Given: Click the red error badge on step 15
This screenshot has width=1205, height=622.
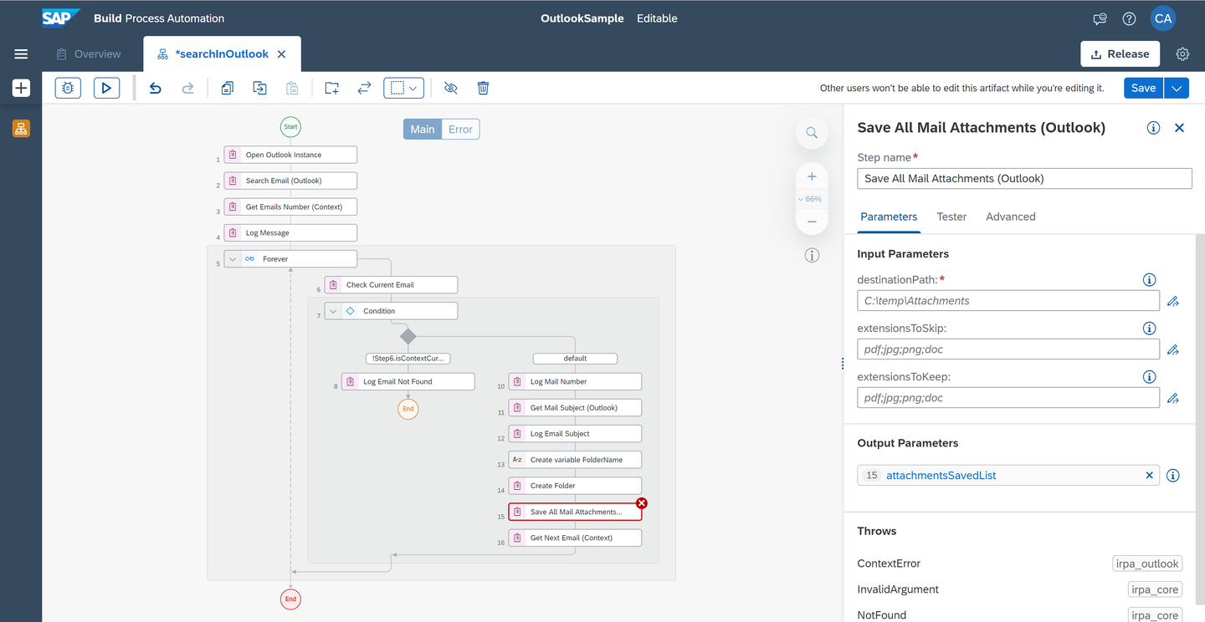Looking at the screenshot, I should pyautogui.click(x=642, y=503).
